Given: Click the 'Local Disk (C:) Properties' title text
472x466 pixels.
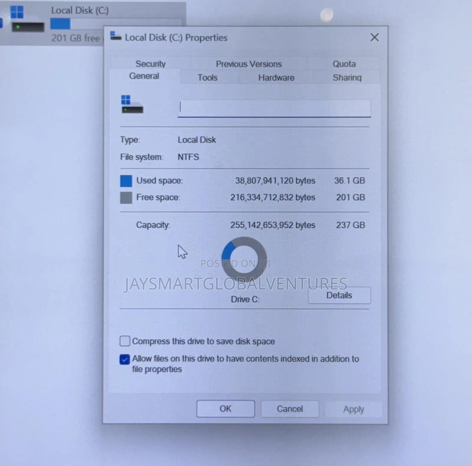Looking at the screenshot, I should pos(176,38).
